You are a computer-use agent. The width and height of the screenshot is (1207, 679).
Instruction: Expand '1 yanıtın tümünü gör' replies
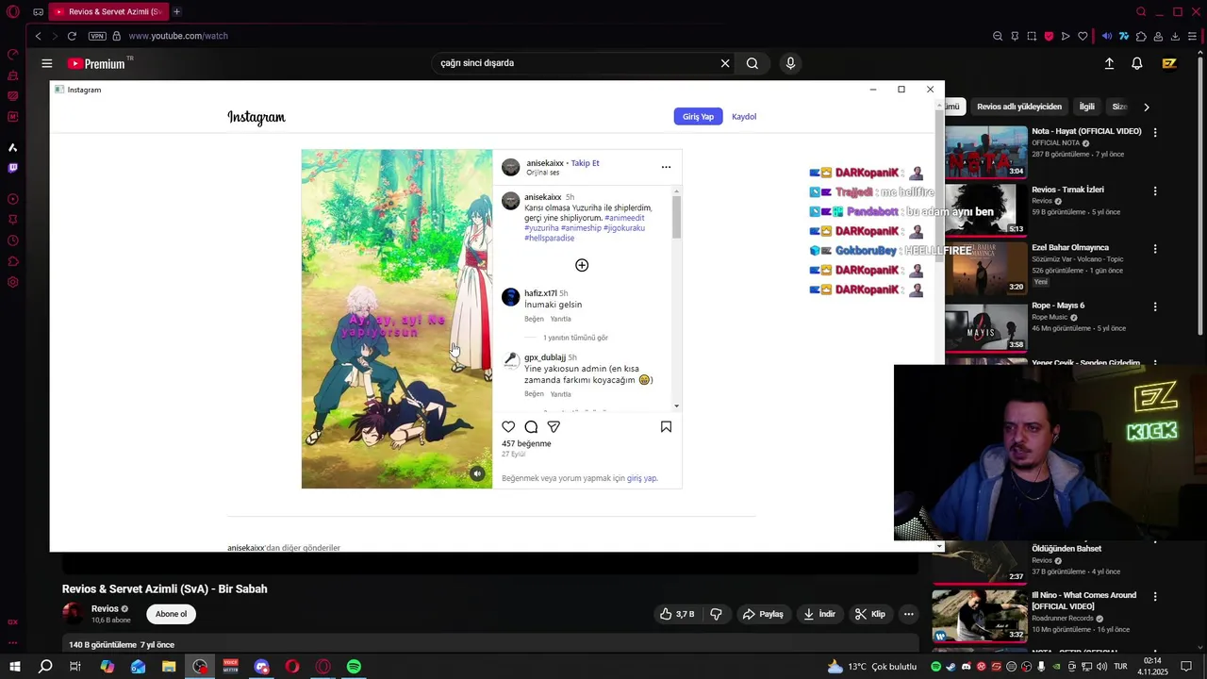575,338
